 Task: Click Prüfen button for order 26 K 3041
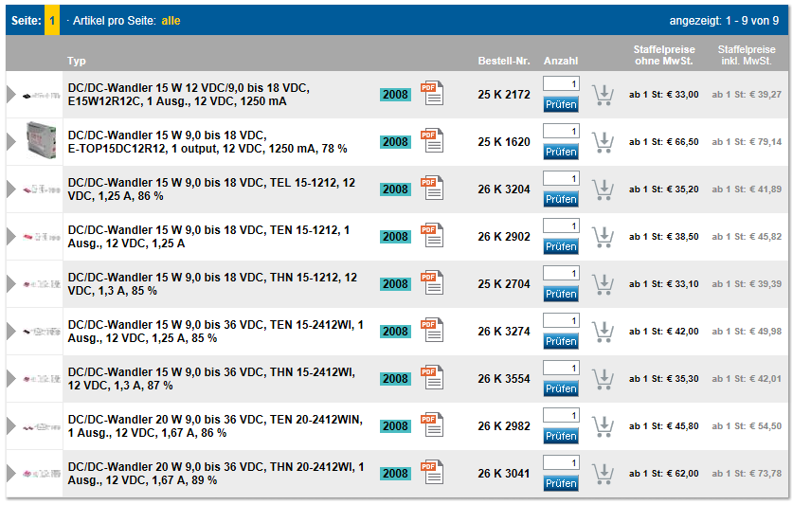point(561,483)
